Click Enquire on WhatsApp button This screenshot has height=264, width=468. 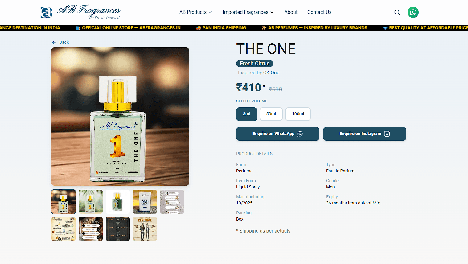pyautogui.click(x=278, y=134)
